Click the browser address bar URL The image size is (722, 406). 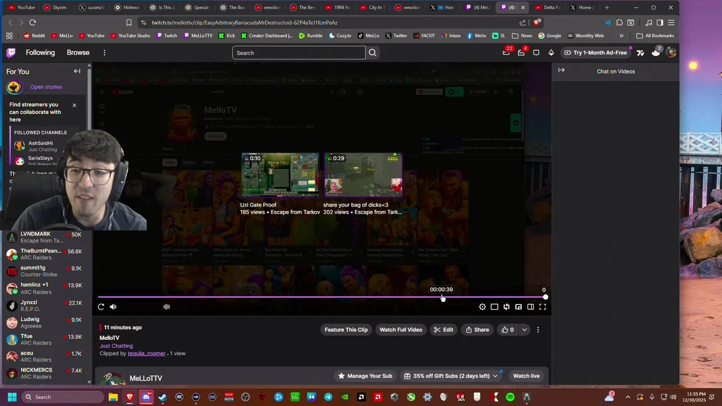244,23
